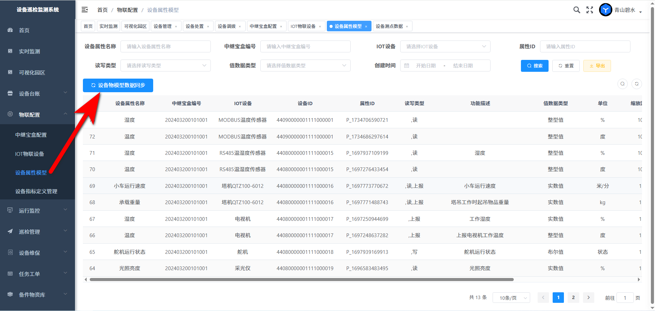Open the IOT设备 dropdown
655x311 pixels.
(445, 47)
